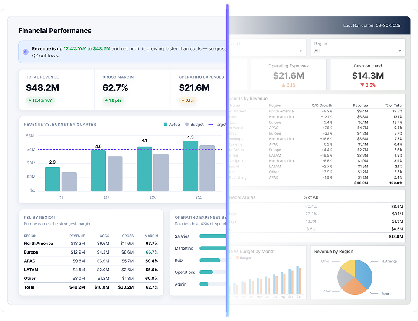Sort by the MARGIN column header
Image resolution: width=418 pixels, height=321 pixels.
[x=151, y=236]
